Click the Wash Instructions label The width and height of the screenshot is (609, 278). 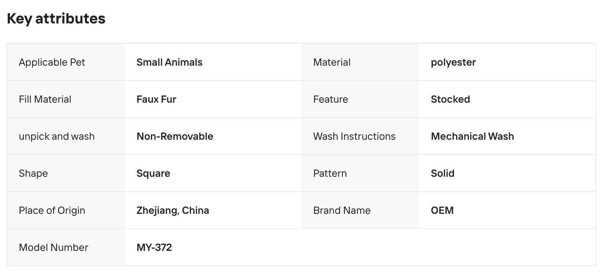pos(354,136)
